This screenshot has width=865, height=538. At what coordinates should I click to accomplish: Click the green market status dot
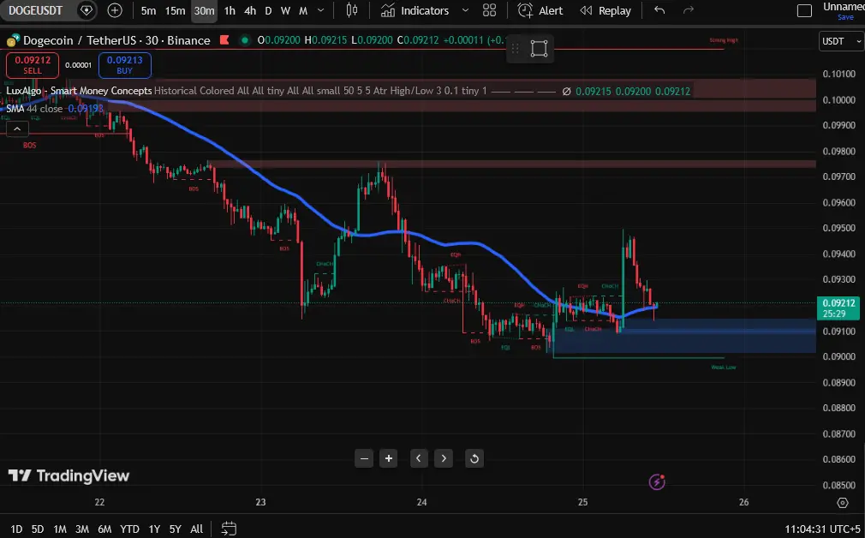[x=245, y=39]
